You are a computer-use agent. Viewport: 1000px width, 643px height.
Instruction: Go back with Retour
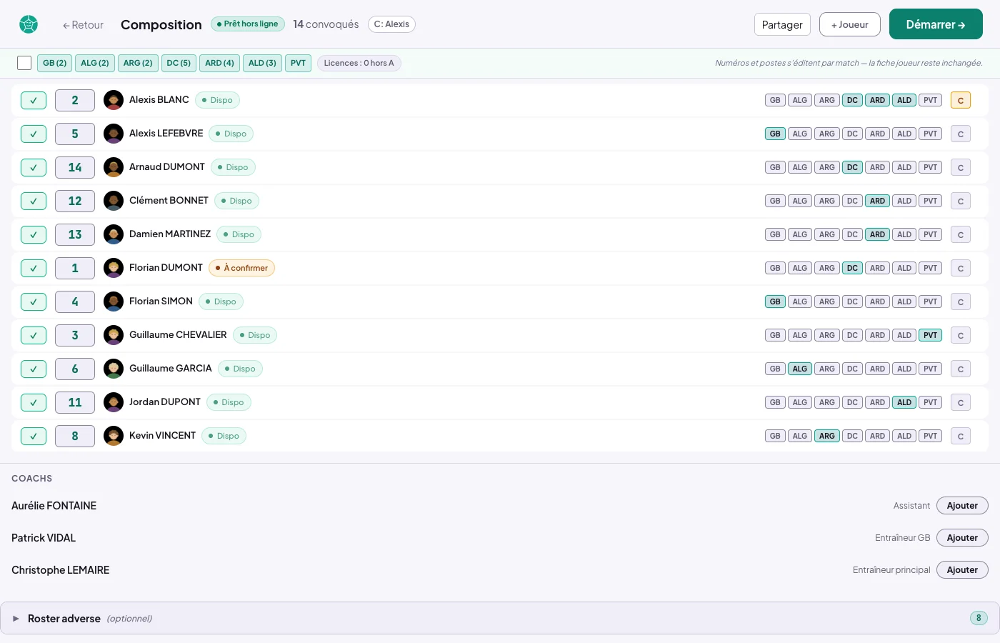(83, 25)
